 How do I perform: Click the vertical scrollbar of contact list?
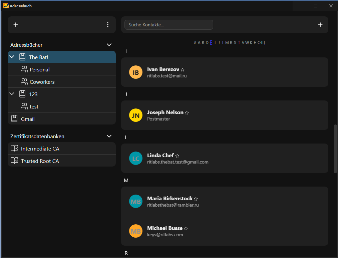tap(335, 149)
